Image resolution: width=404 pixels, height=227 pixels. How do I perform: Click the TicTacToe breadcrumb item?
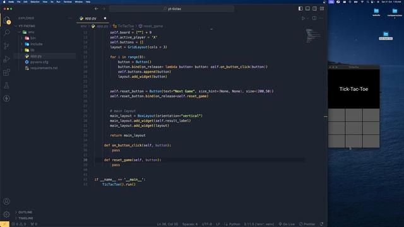point(124,26)
